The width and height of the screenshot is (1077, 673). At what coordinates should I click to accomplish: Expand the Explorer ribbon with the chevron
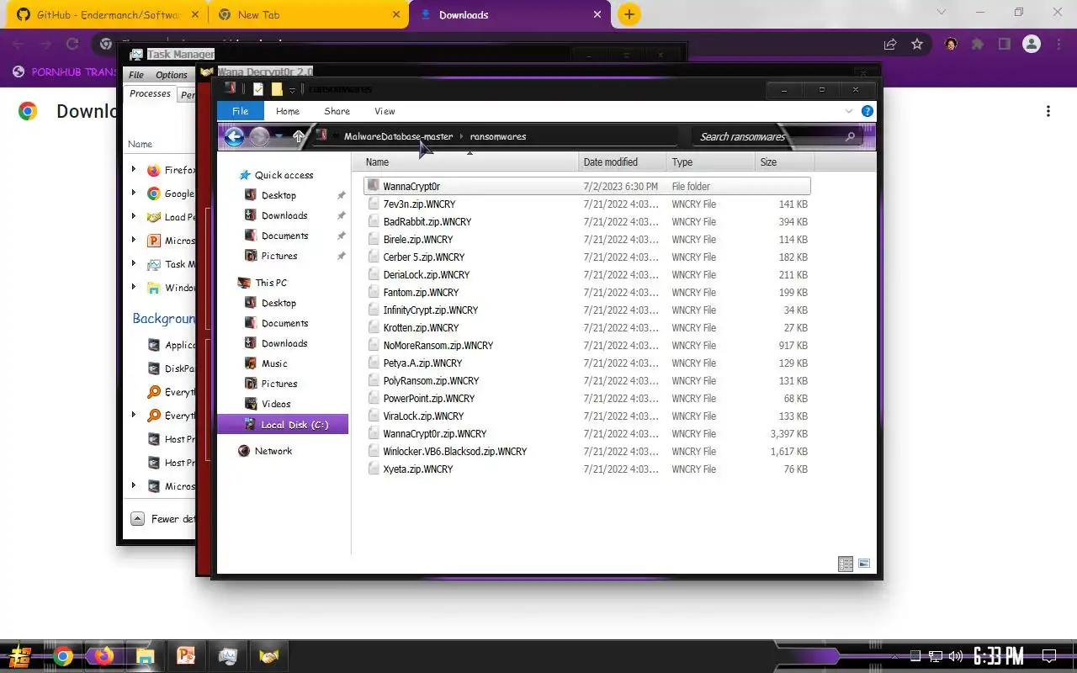click(849, 111)
